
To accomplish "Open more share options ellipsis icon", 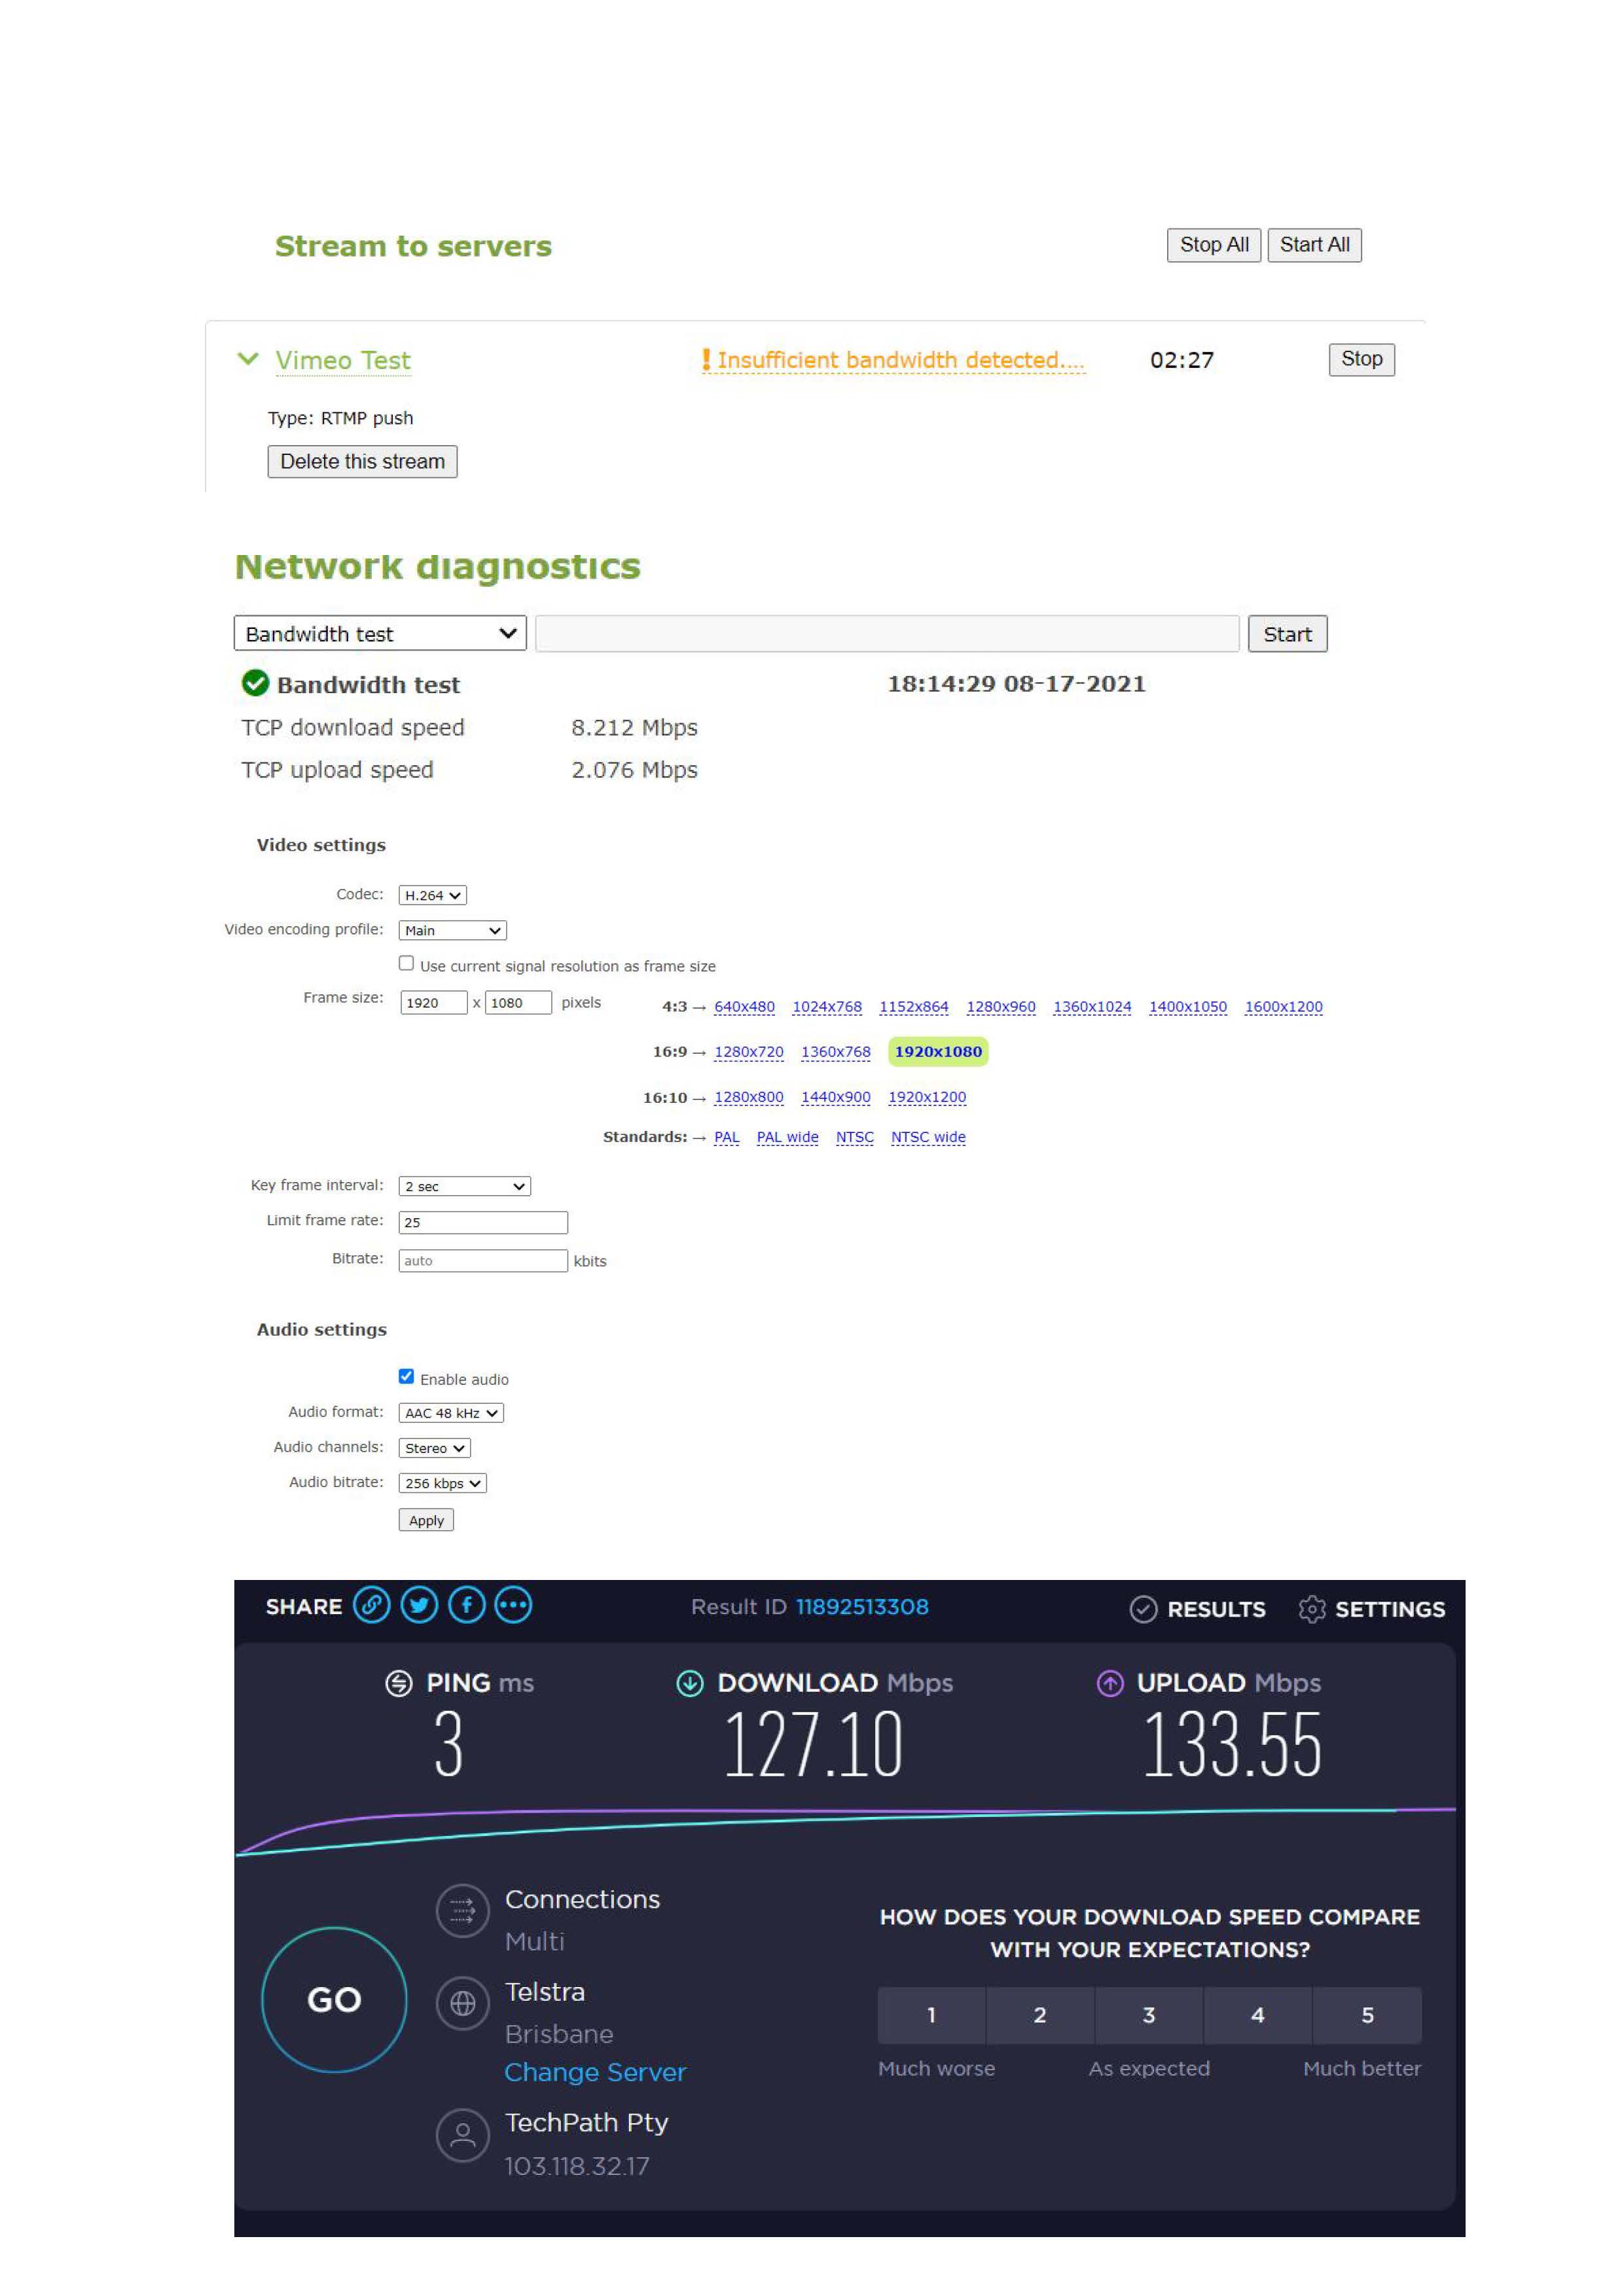I will (513, 1606).
